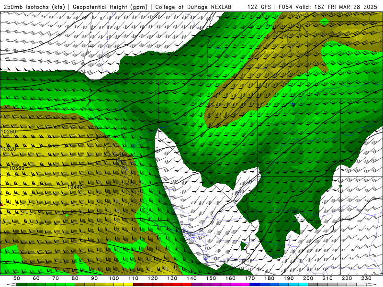The width and height of the screenshot is (383, 287).
Task: Click the 70 value on the color scale
Action: coord(56,278)
